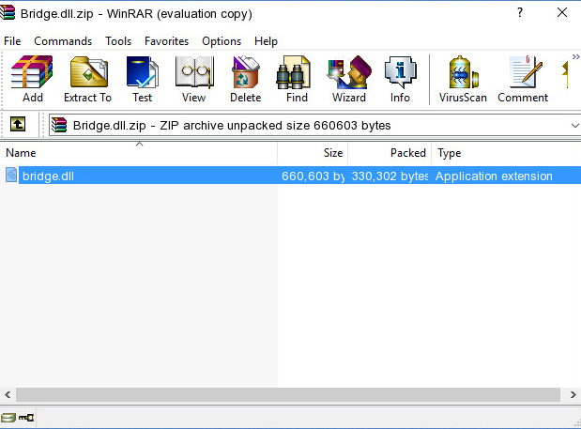Click the Delete toolbar icon
Viewport: 581px width, 429px height.
coord(245,79)
